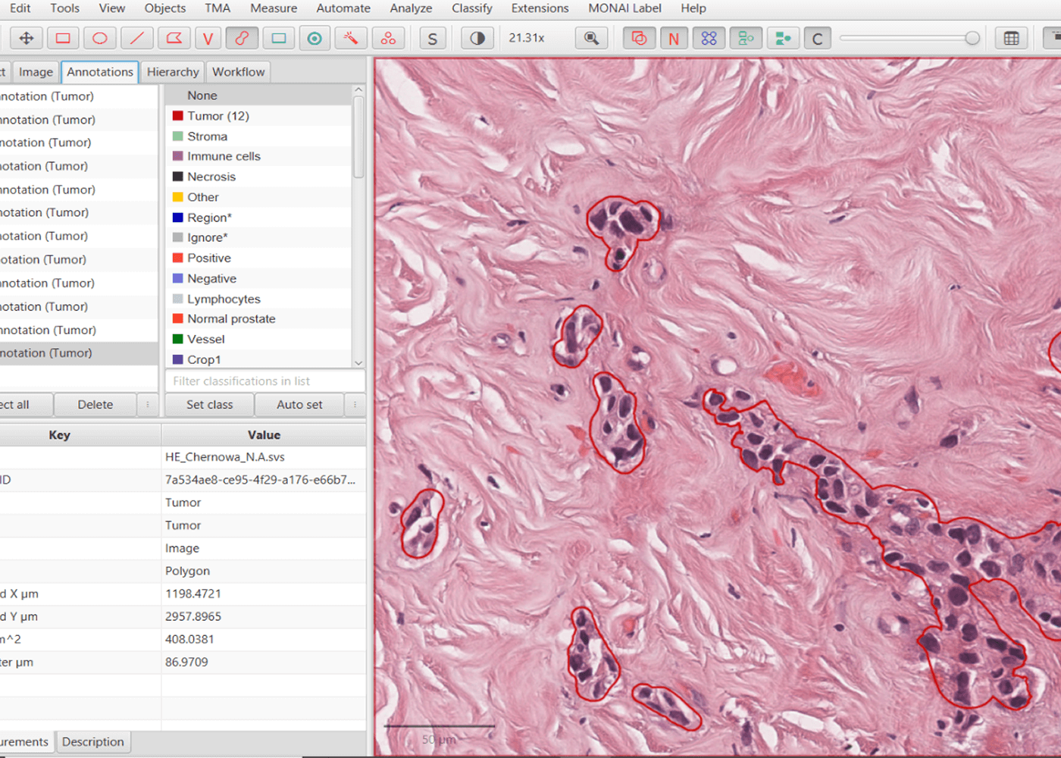Switch to the Hierarchy tab
The image size is (1061, 758).
point(173,71)
